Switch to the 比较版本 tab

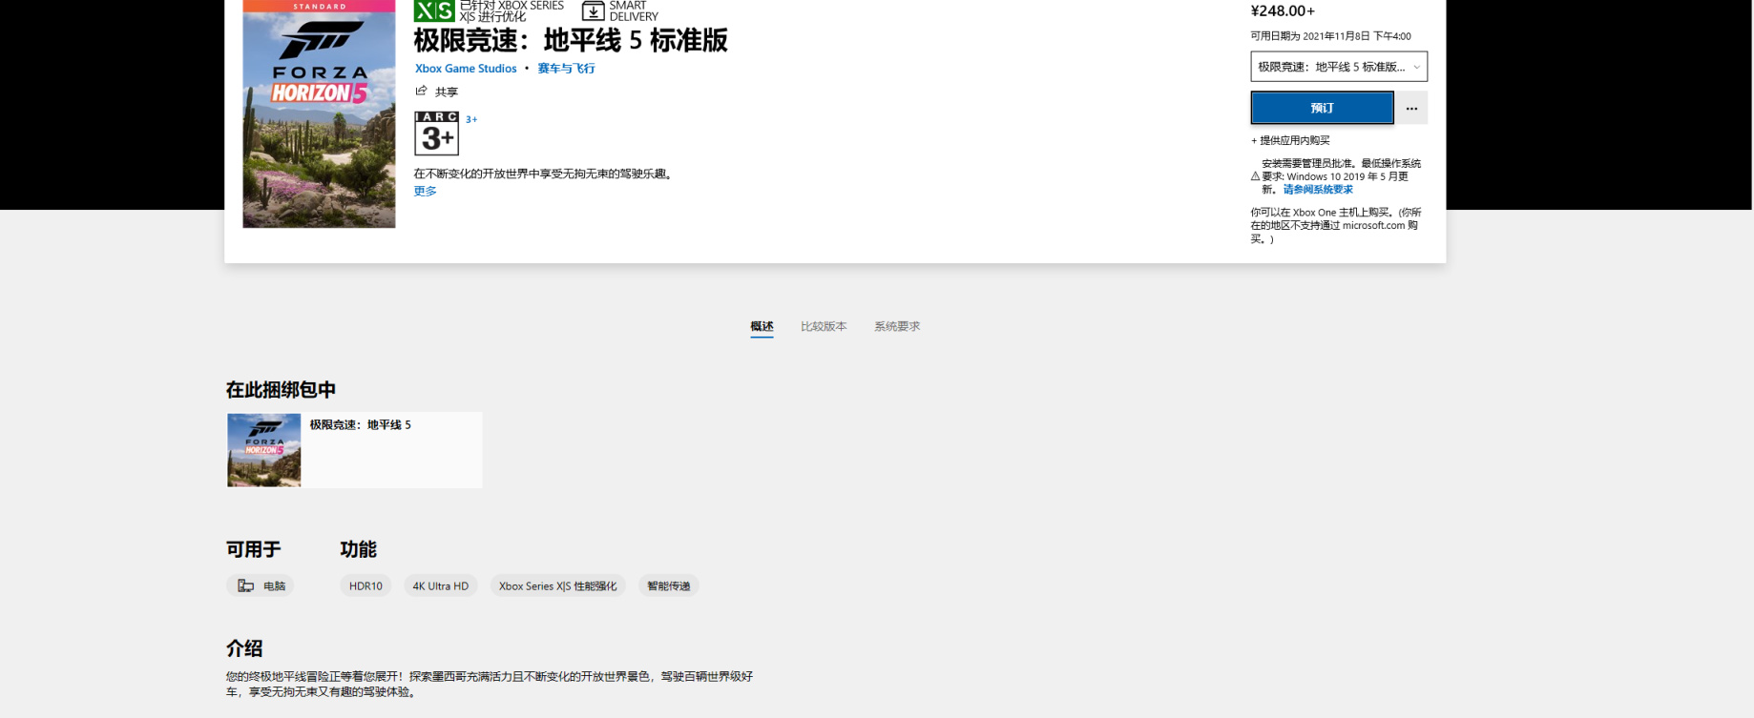[824, 326]
